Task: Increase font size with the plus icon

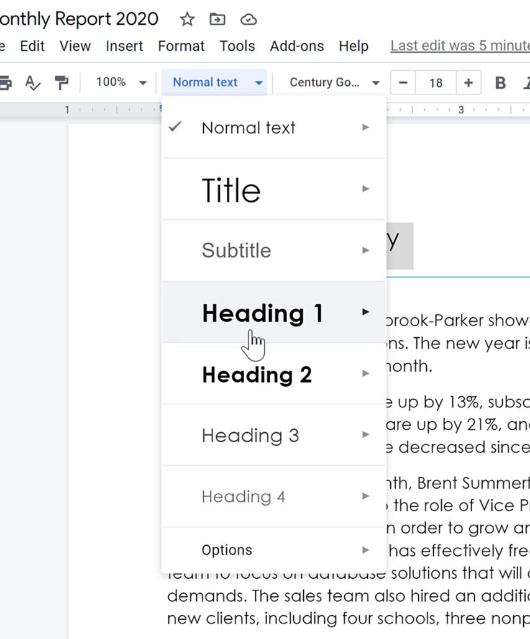Action: pyautogui.click(x=468, y=82)
